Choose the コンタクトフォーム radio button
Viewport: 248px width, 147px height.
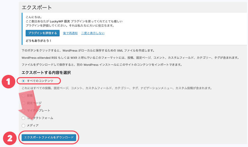point(23,118)
